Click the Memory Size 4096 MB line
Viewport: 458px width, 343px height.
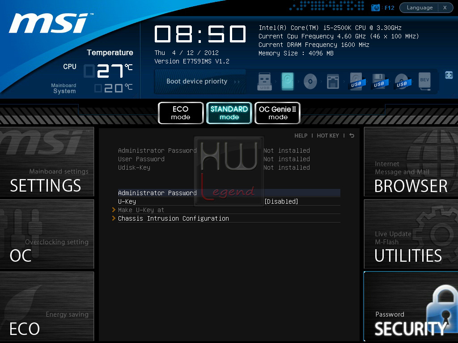[296, 53]
